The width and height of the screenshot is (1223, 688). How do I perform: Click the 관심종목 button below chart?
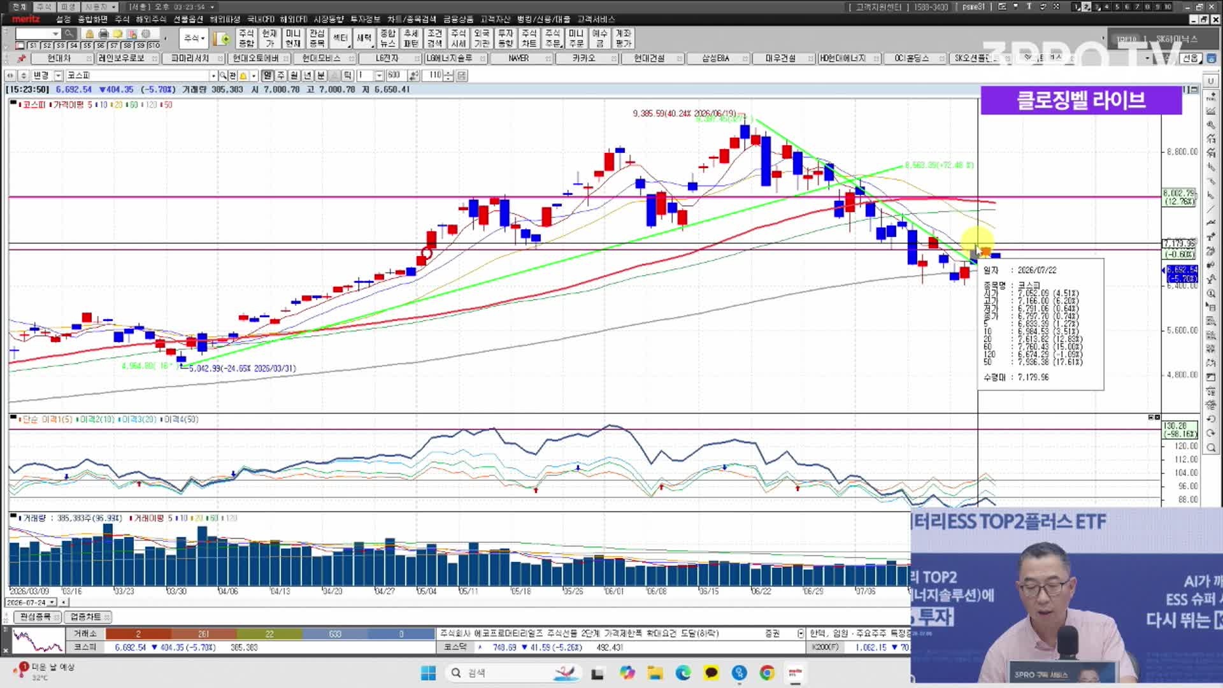tap(36, 617)
